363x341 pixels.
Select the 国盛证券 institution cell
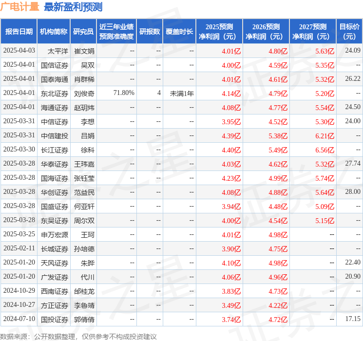(55, 207)
